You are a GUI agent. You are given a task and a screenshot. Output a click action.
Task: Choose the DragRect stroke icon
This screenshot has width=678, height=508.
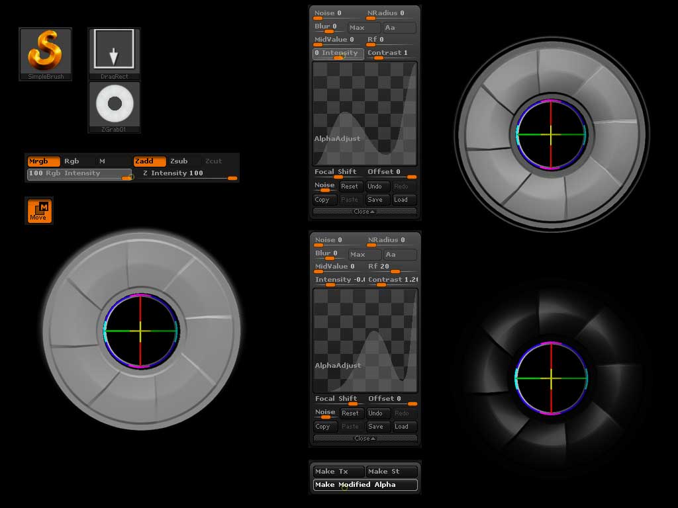(114, 53)
